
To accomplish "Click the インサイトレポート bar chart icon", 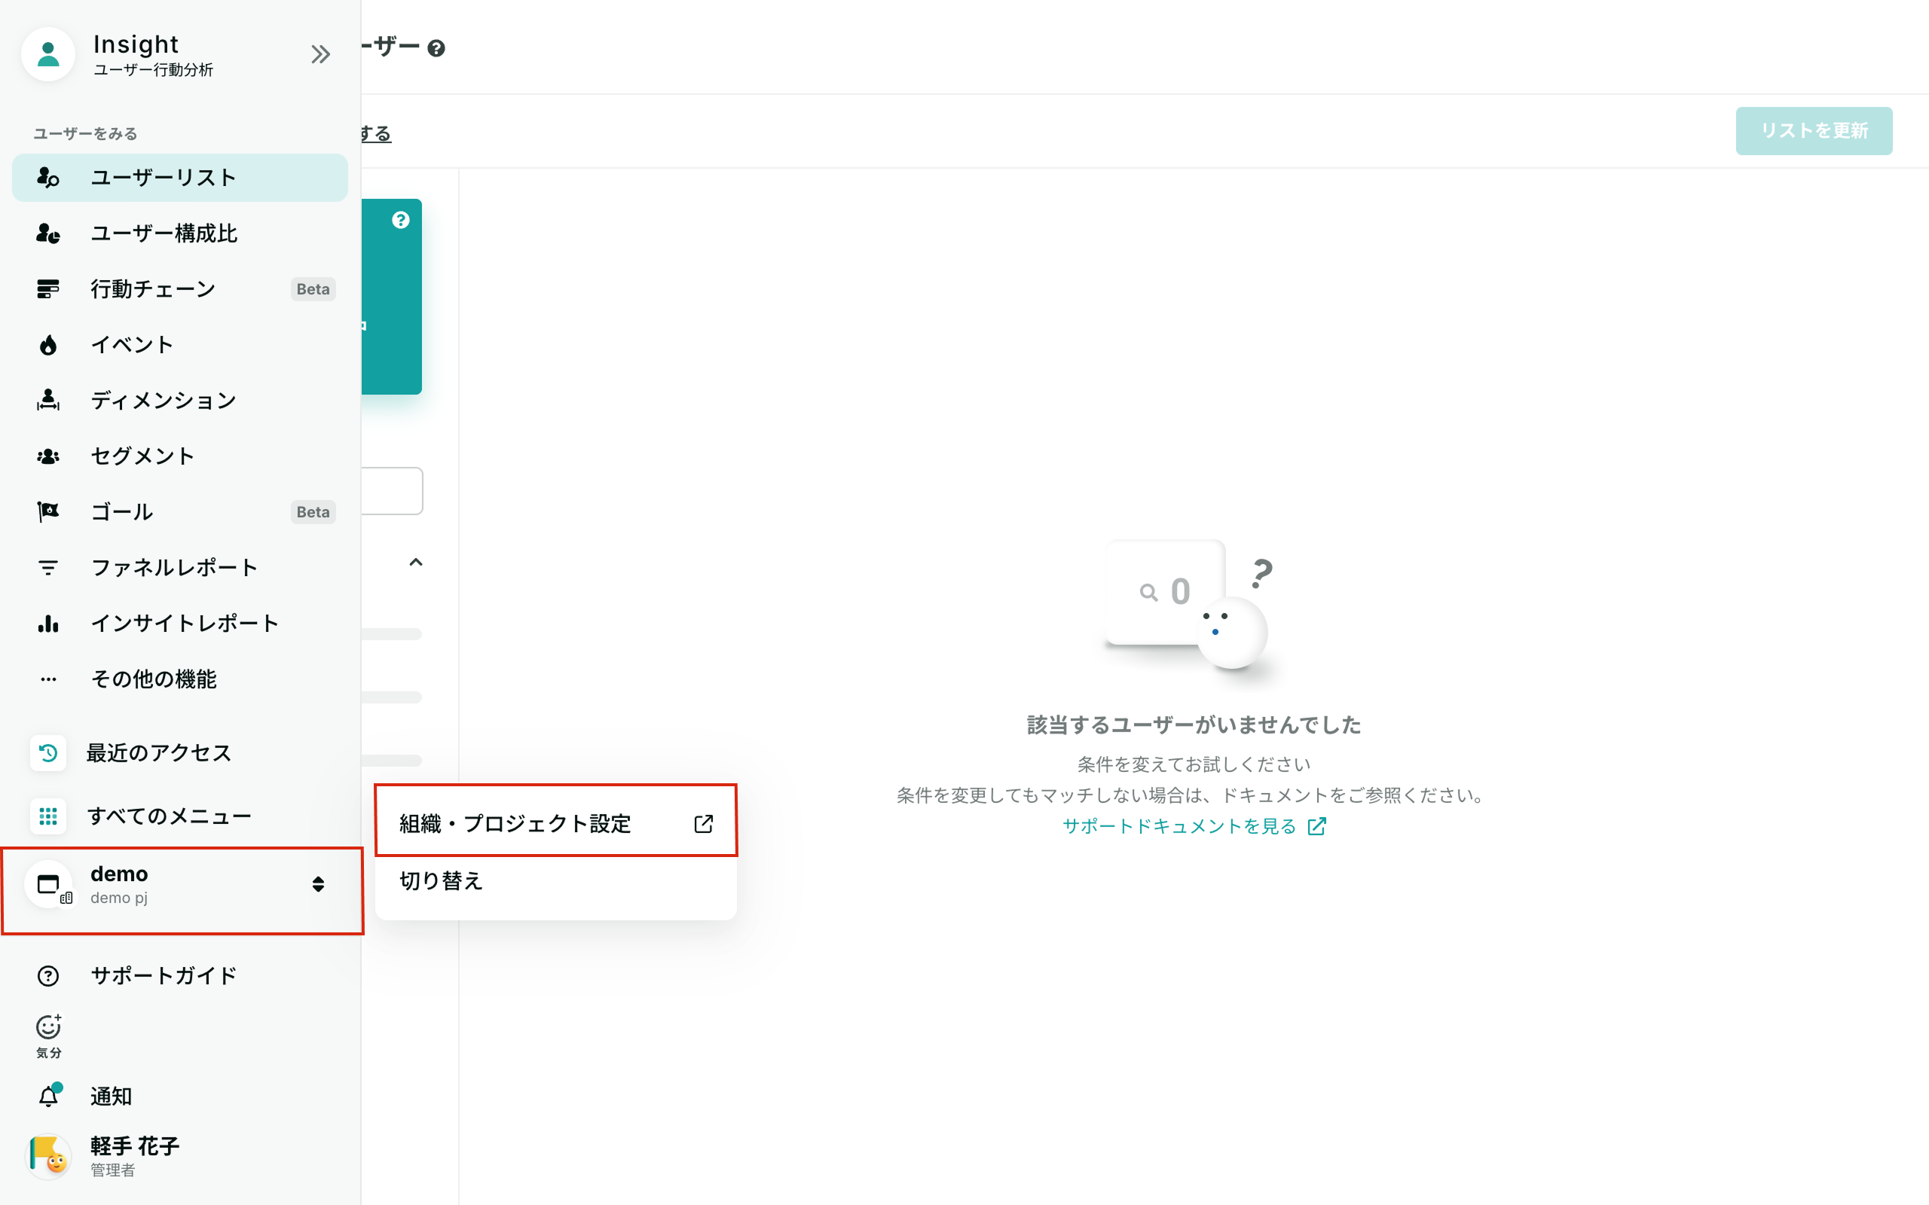I will pos(47,624).
